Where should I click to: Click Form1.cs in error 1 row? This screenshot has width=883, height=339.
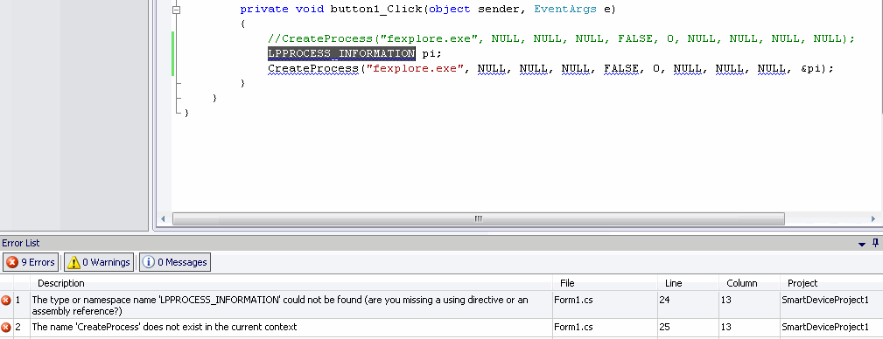pos(574,301)
